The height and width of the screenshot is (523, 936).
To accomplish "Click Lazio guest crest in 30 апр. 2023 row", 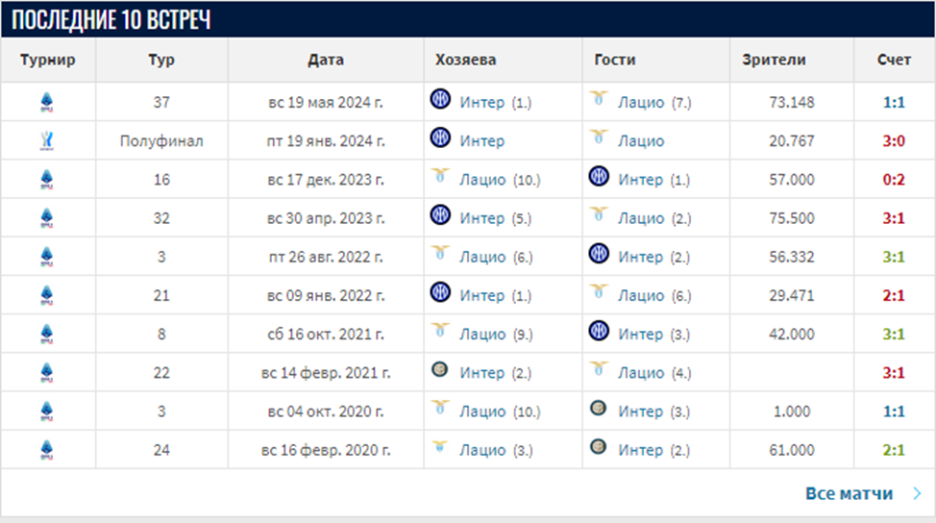I will click(x=600, y=216).
